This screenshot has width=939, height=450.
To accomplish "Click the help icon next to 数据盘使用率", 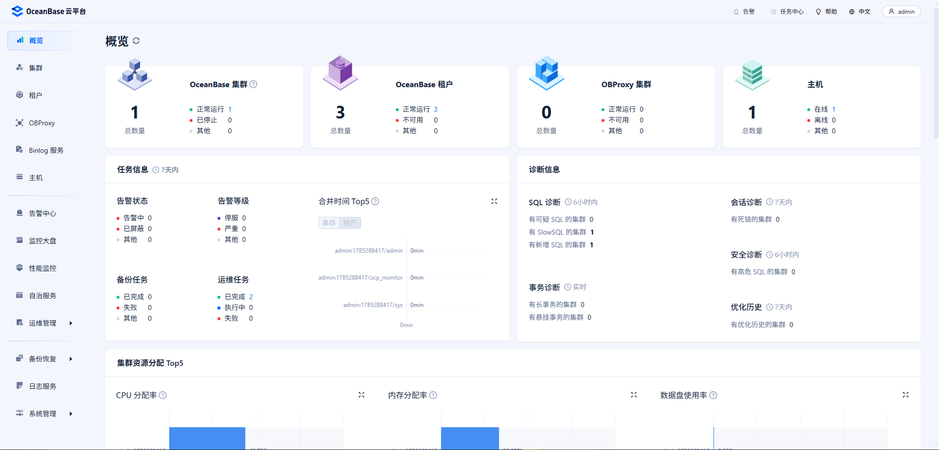I will (713, 395).
